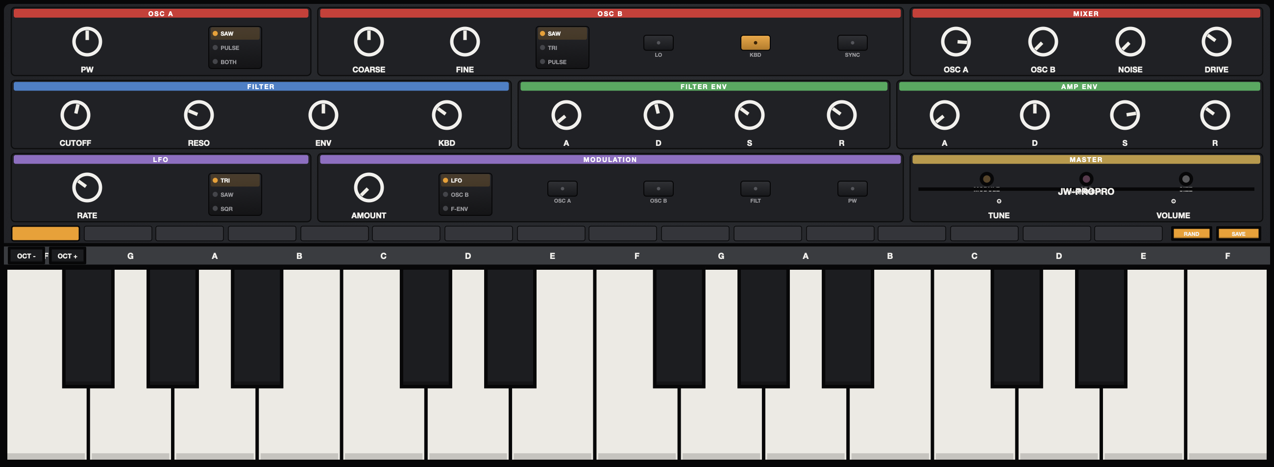The height and width of the screenshot is (467, 1274).
Task: Select the highlighted first preset slot
Action: click(46, 233)
